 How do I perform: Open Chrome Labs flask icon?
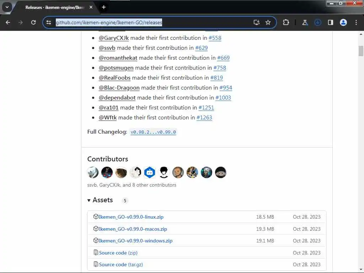(x=305, y=22)
